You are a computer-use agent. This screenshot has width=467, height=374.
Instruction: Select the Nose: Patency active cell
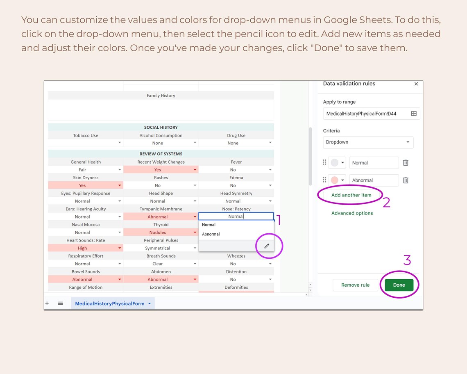click(236, 216)
